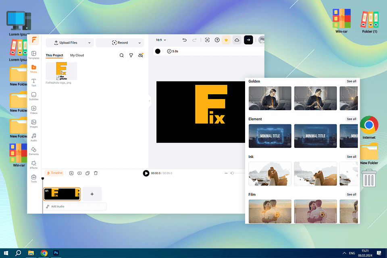
Task: Add a new scene with plus tile
Action: point(92,194)
